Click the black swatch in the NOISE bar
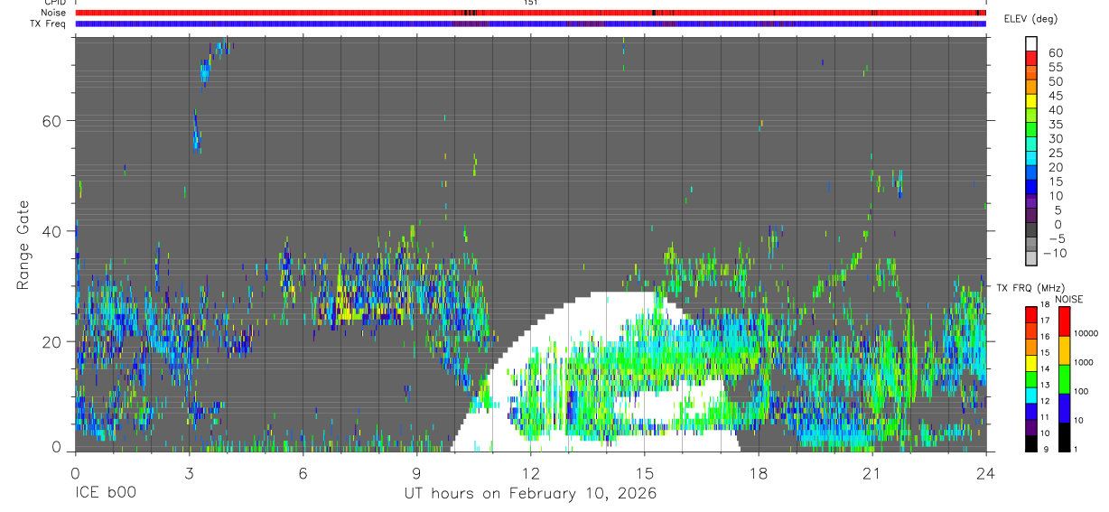Image resolution: width=1109 pixels, height=512 pixels. [1065, 437]
